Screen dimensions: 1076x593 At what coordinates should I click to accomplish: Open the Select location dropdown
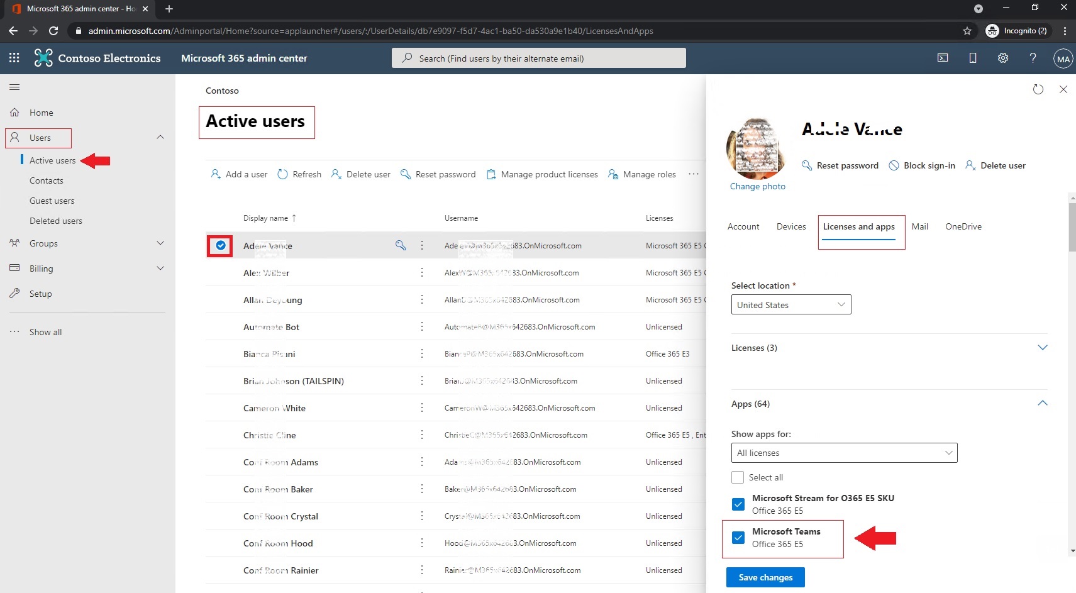(791, 304)
